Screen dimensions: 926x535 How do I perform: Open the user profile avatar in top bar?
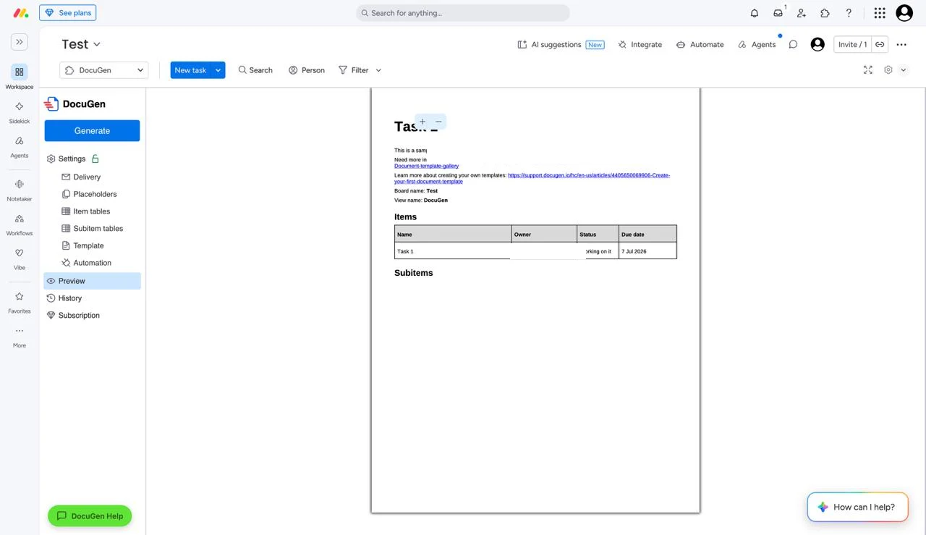click(x=904, y=13)
